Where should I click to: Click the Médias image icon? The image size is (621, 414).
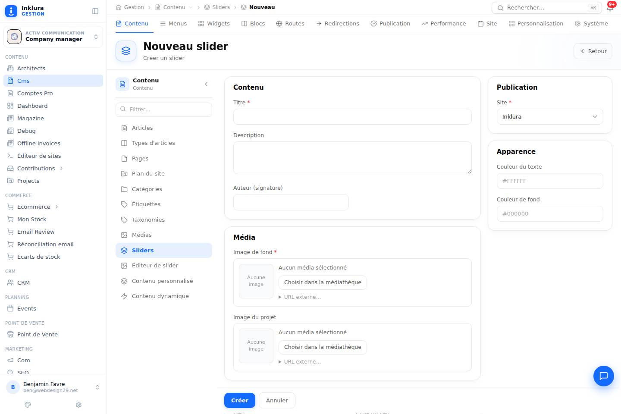tap(124, 235)
